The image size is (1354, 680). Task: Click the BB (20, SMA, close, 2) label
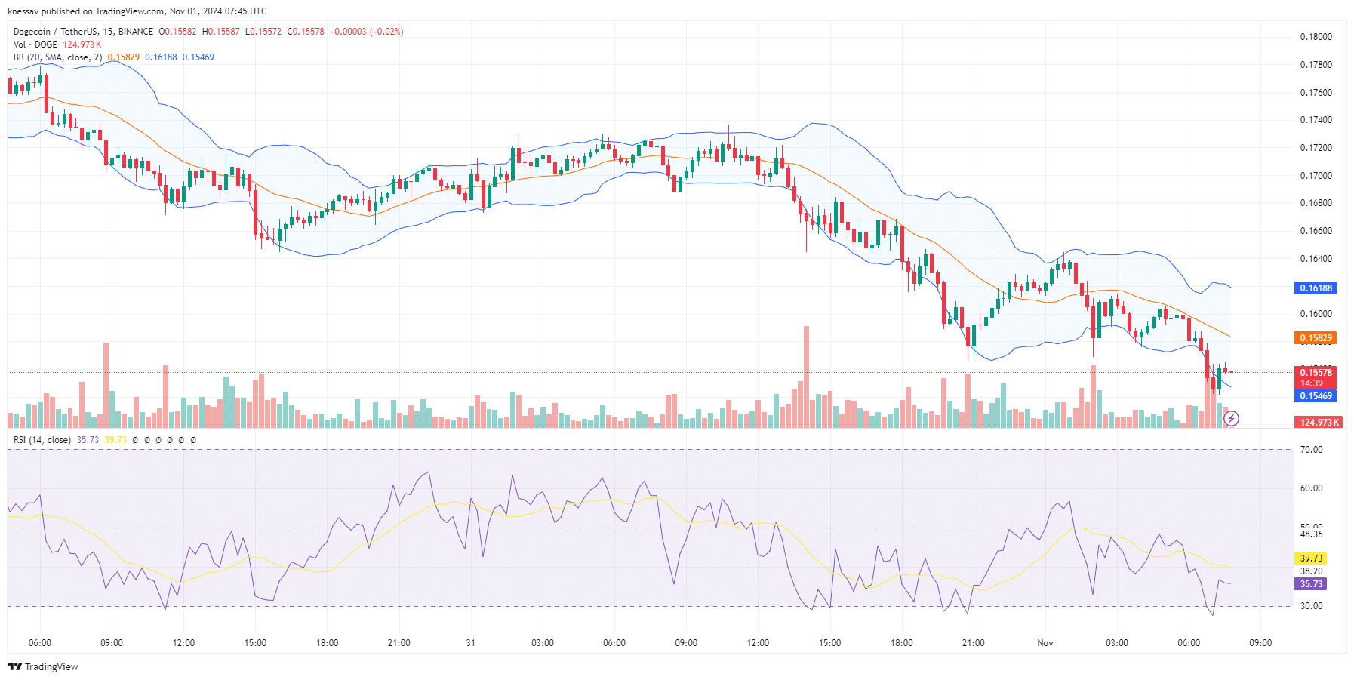[x=57, y=57]
